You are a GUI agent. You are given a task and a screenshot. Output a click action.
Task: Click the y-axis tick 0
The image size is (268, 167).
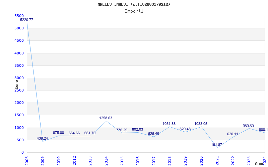(x=22, y=153)
